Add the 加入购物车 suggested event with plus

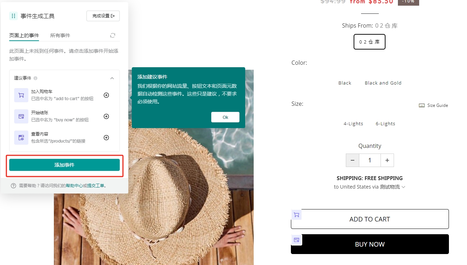[x=106, y=95]
